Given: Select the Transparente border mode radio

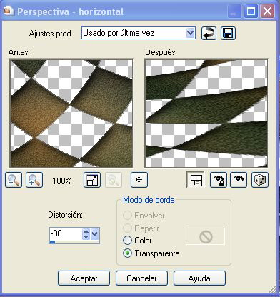Looking at the screenshot, I should click(127, 253).
